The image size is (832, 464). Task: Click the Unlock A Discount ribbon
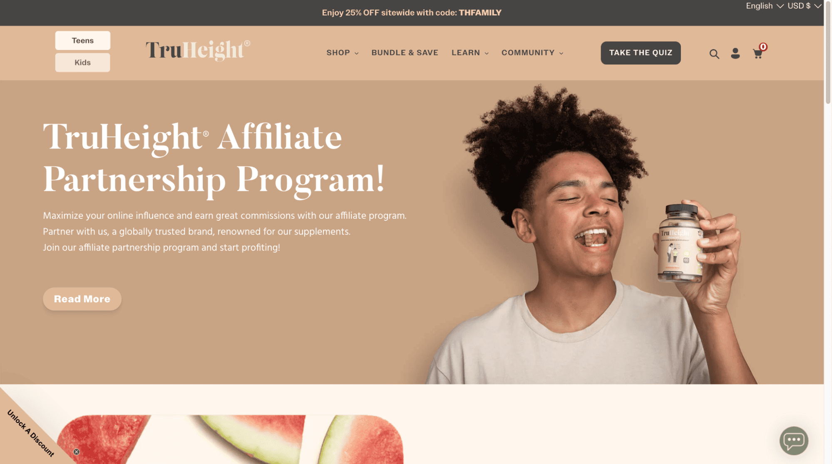pyautogui.click(x=30, y=433)
